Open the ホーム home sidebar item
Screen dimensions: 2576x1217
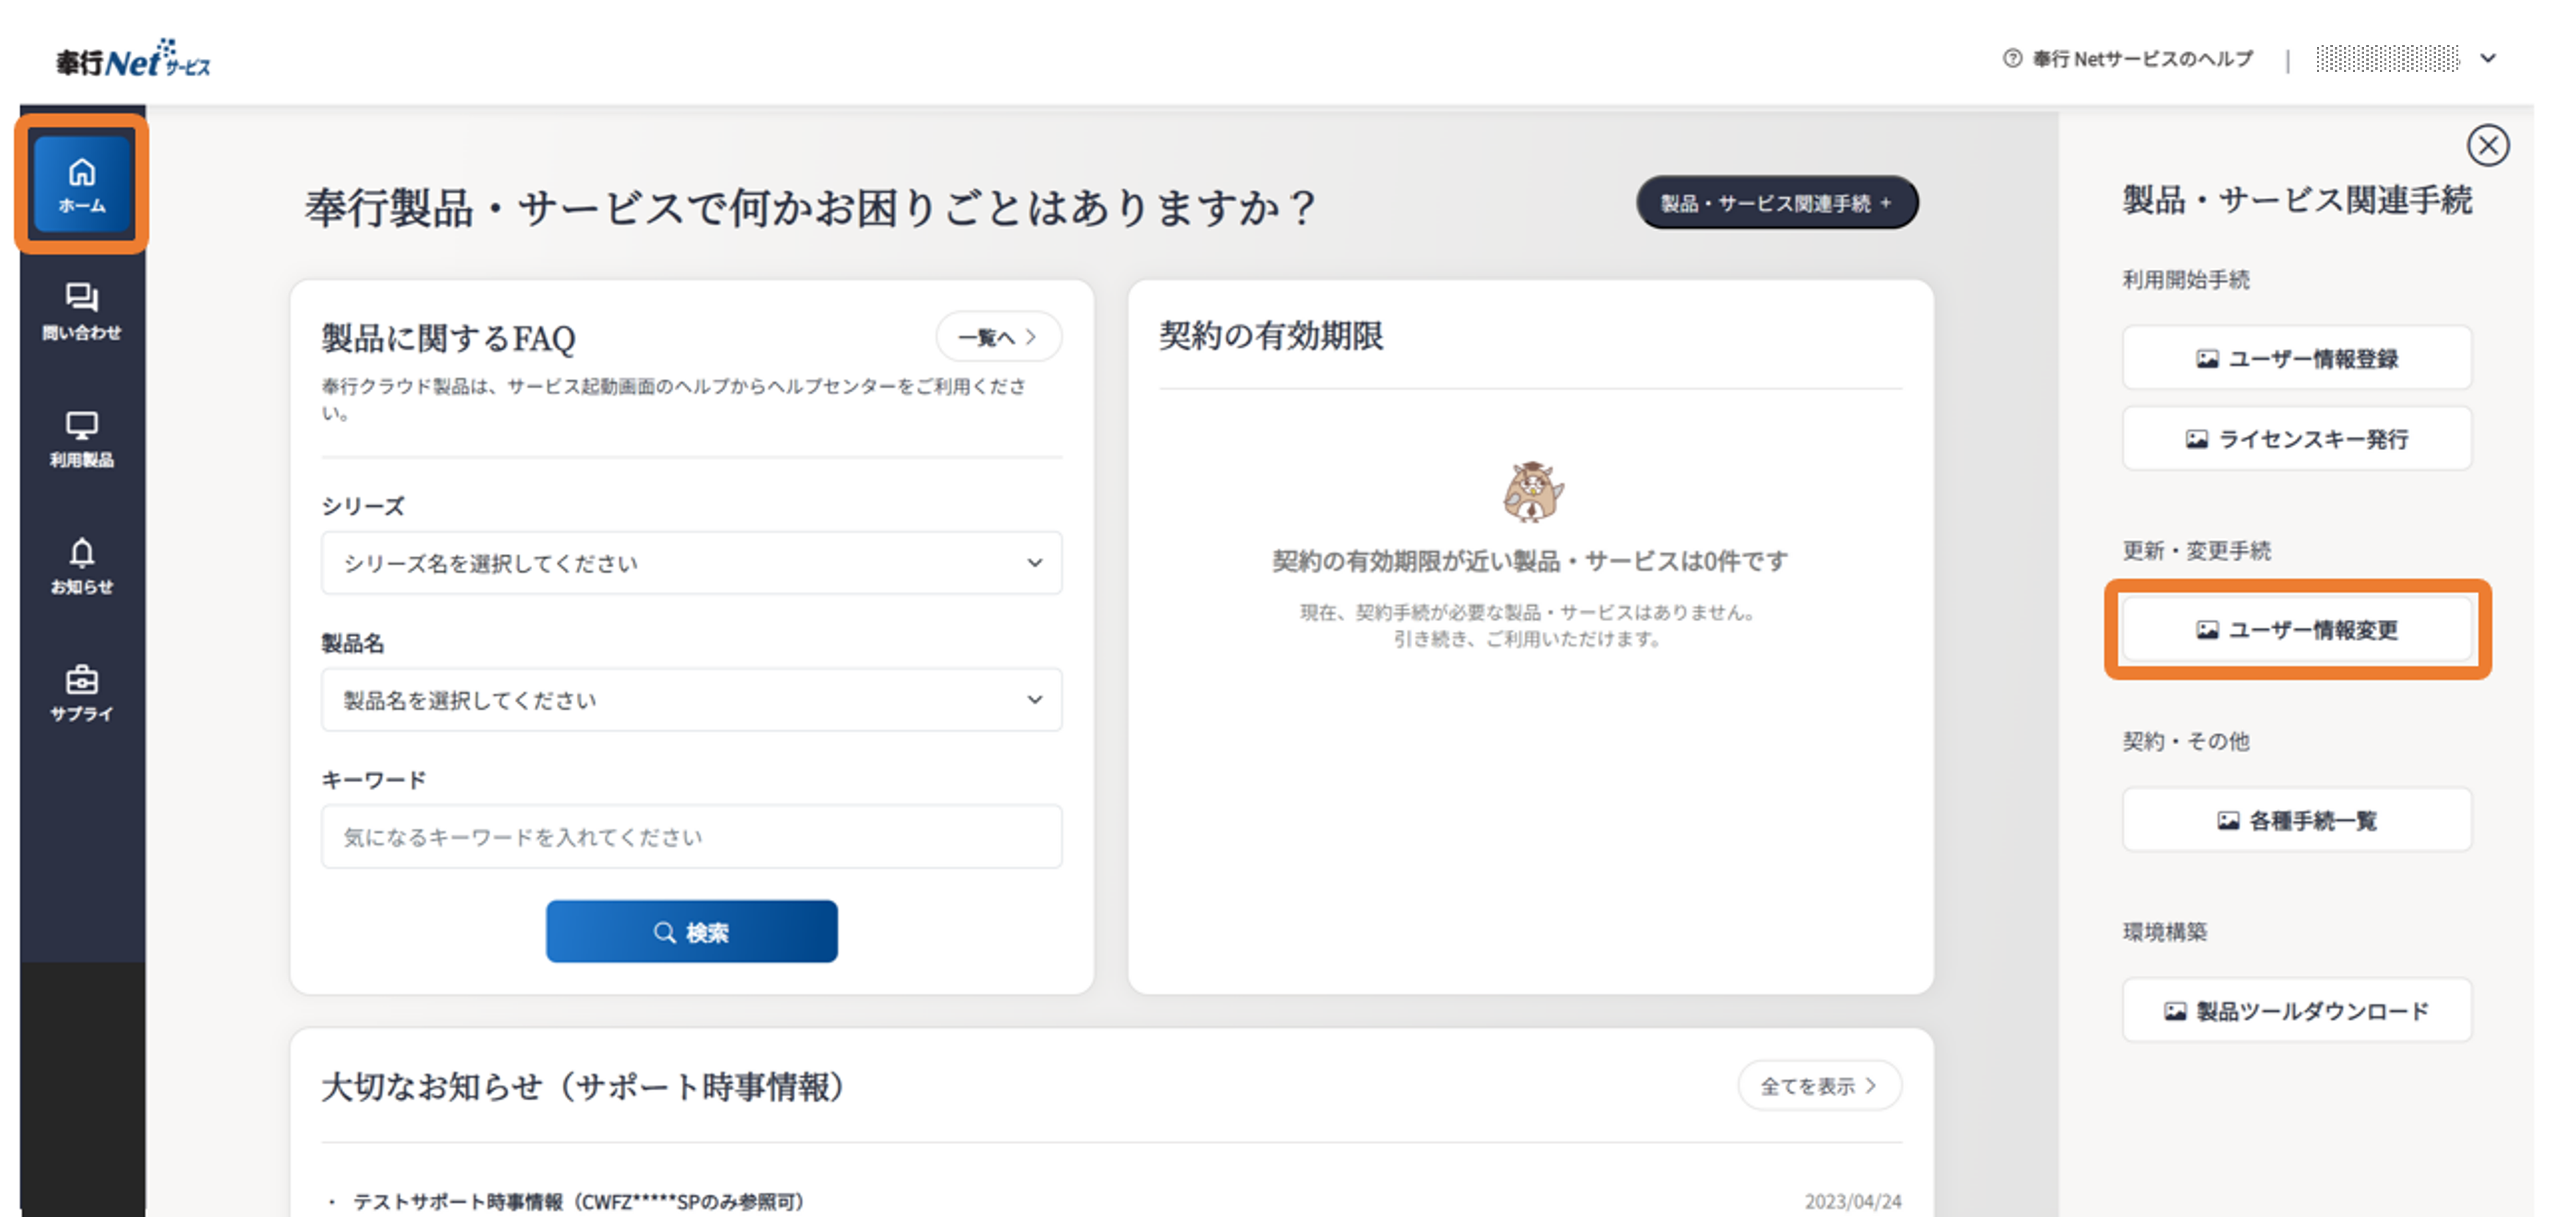[x=82, y=185]
